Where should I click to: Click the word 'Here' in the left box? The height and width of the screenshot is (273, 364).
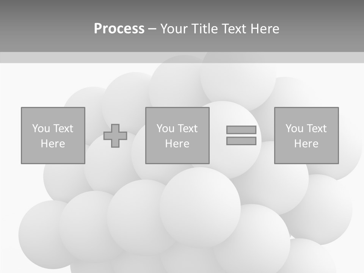53,144
